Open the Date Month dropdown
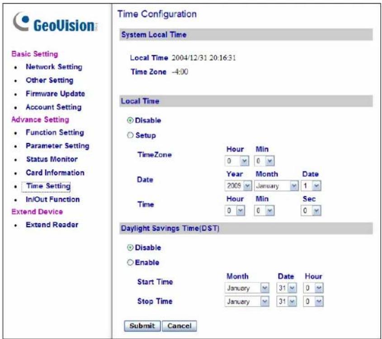Image resolution: width=382 pixels, height=339 pixels. (x=276, y=186)
